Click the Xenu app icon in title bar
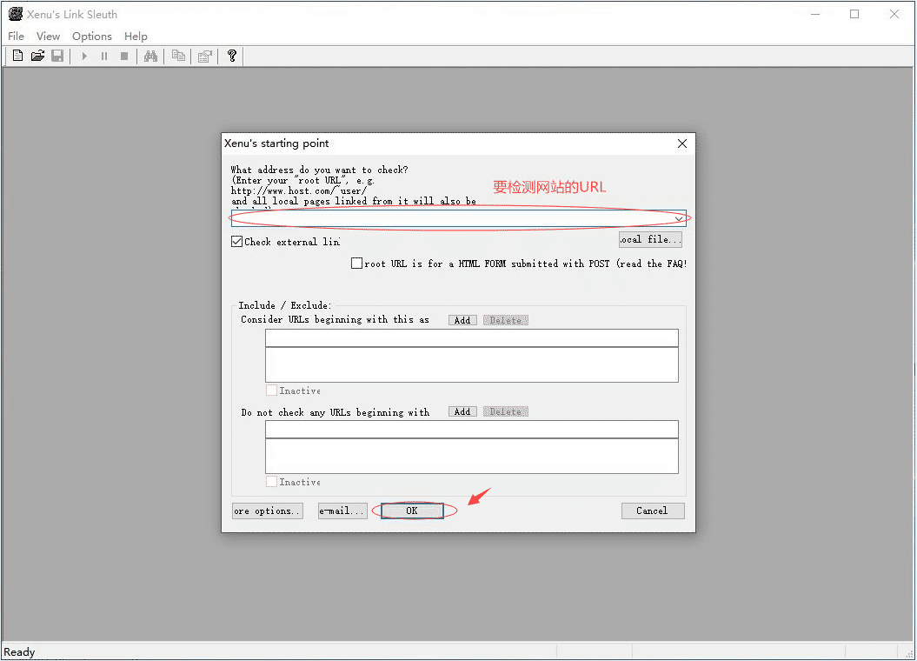This screenshot has width=917, height=661. pyautogui.click(x=15, y=14)
